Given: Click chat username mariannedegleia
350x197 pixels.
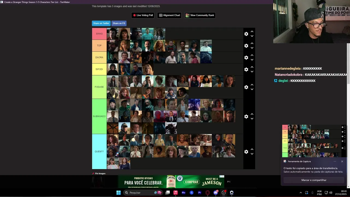Looking at the screenshot, I should (x=288, y=69).
